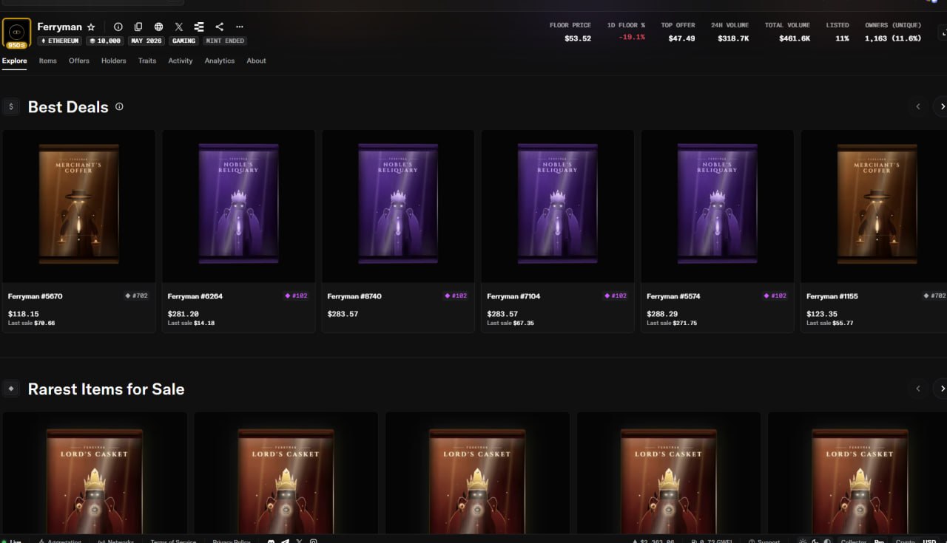Go to next Best Deals items

point(942,106)
